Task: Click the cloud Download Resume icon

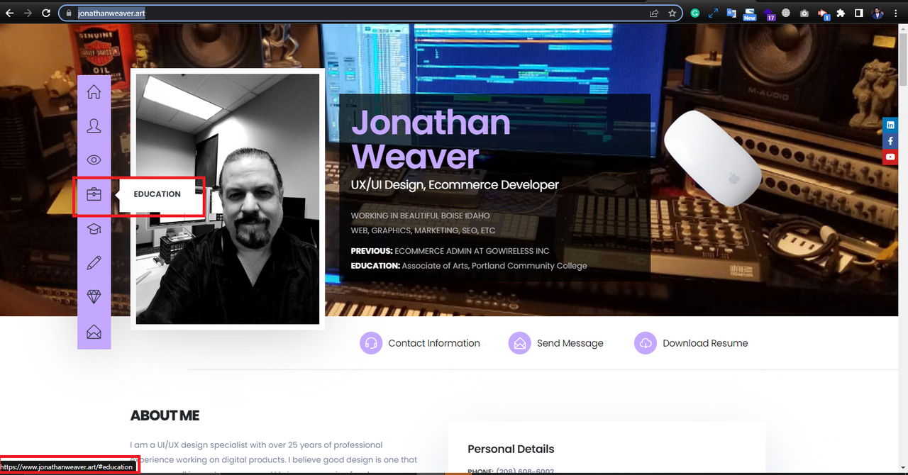Action: [x=646, y=343]
